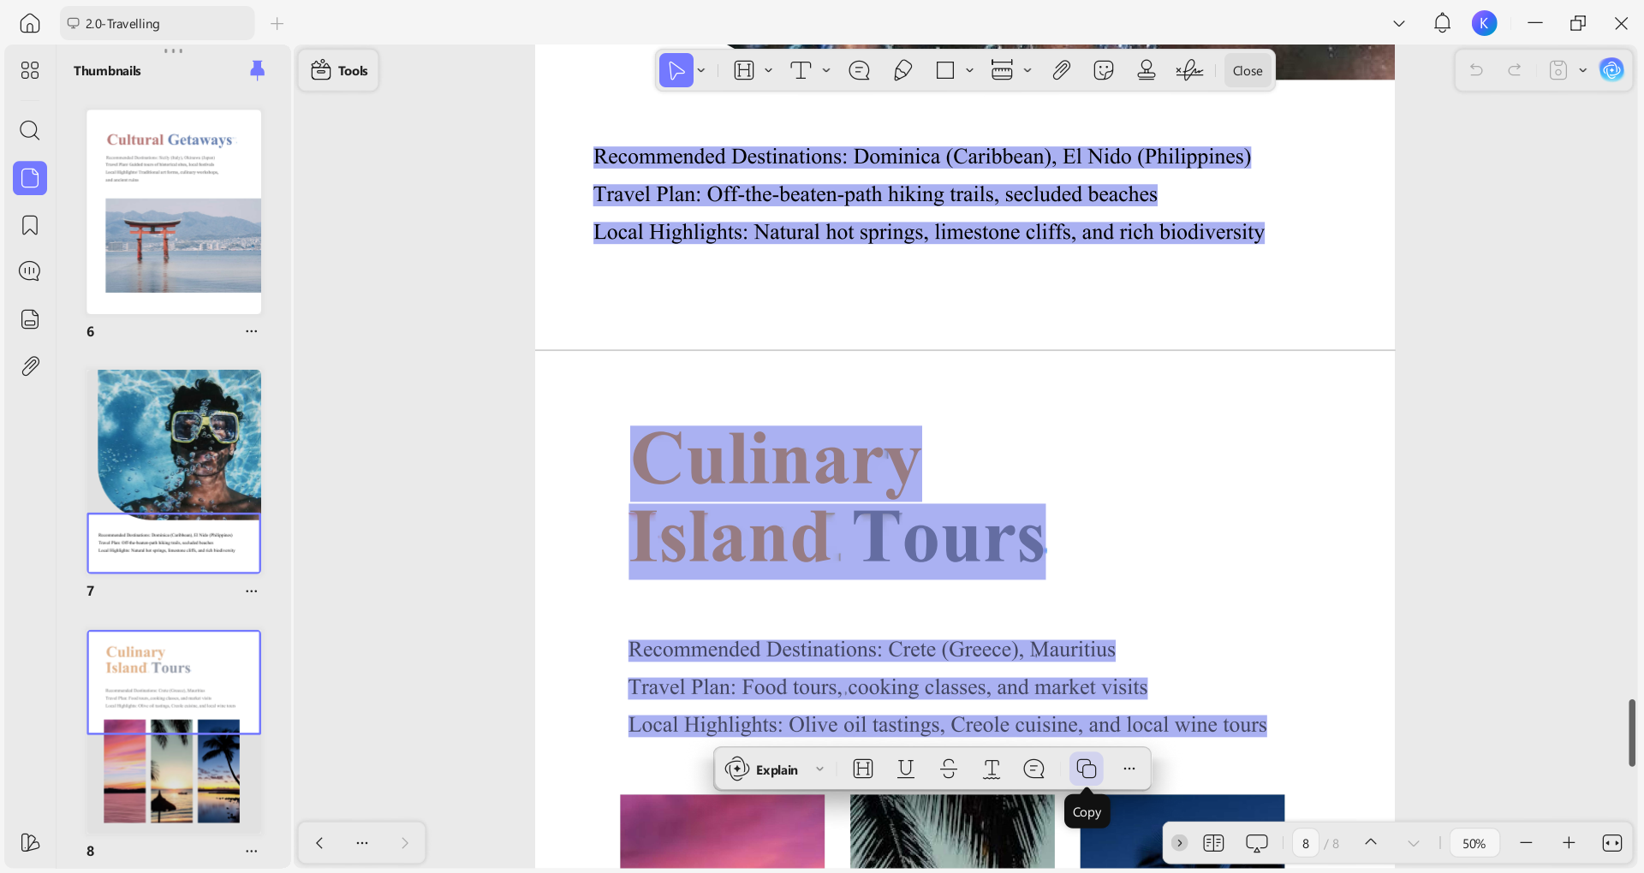Expand the Explain options dropdown arrow
Viewport: 1644px width, 873px height.
coord(820,769)
